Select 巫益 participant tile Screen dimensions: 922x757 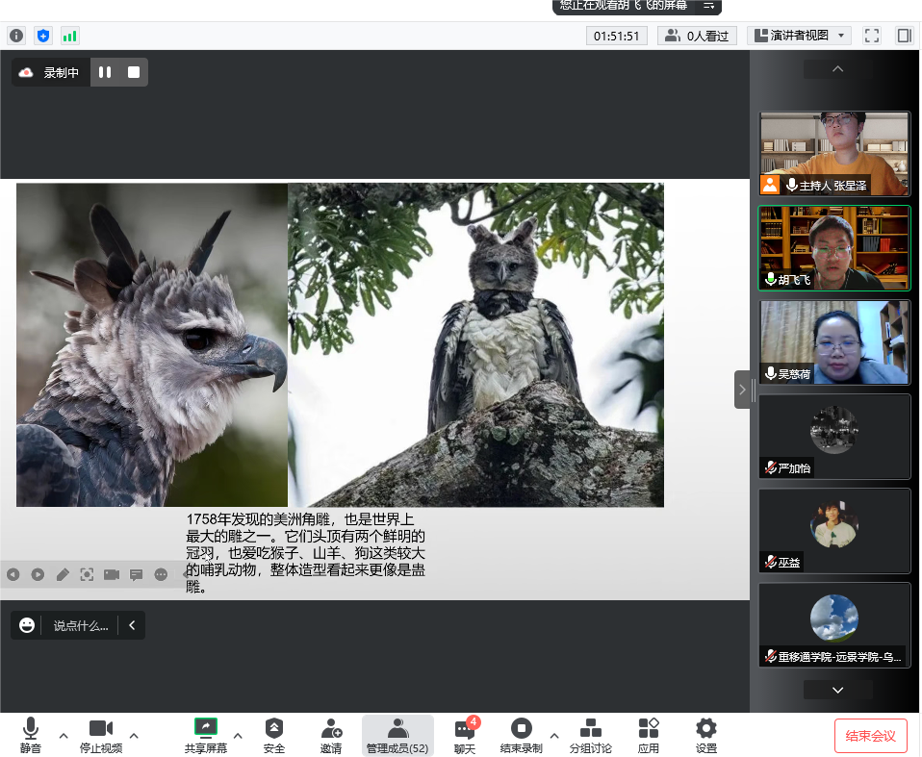[833, 530]
